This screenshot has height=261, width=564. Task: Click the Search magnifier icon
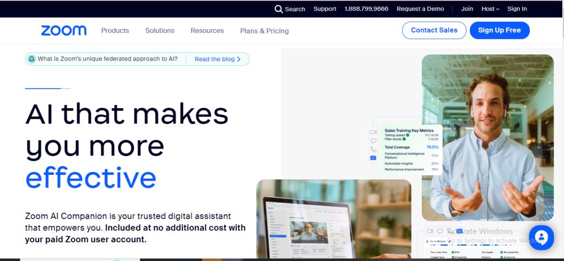[x=279, y=9]
